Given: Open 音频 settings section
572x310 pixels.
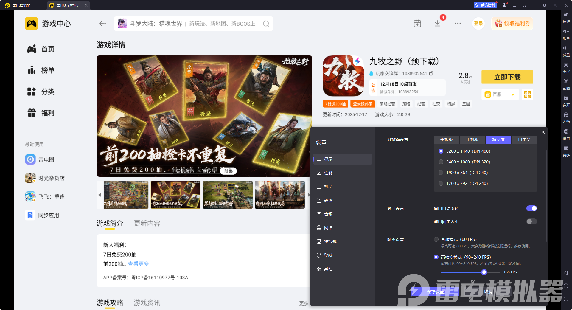Looking at the screenshot, I should pyautogui.click(x=343, y=214).
